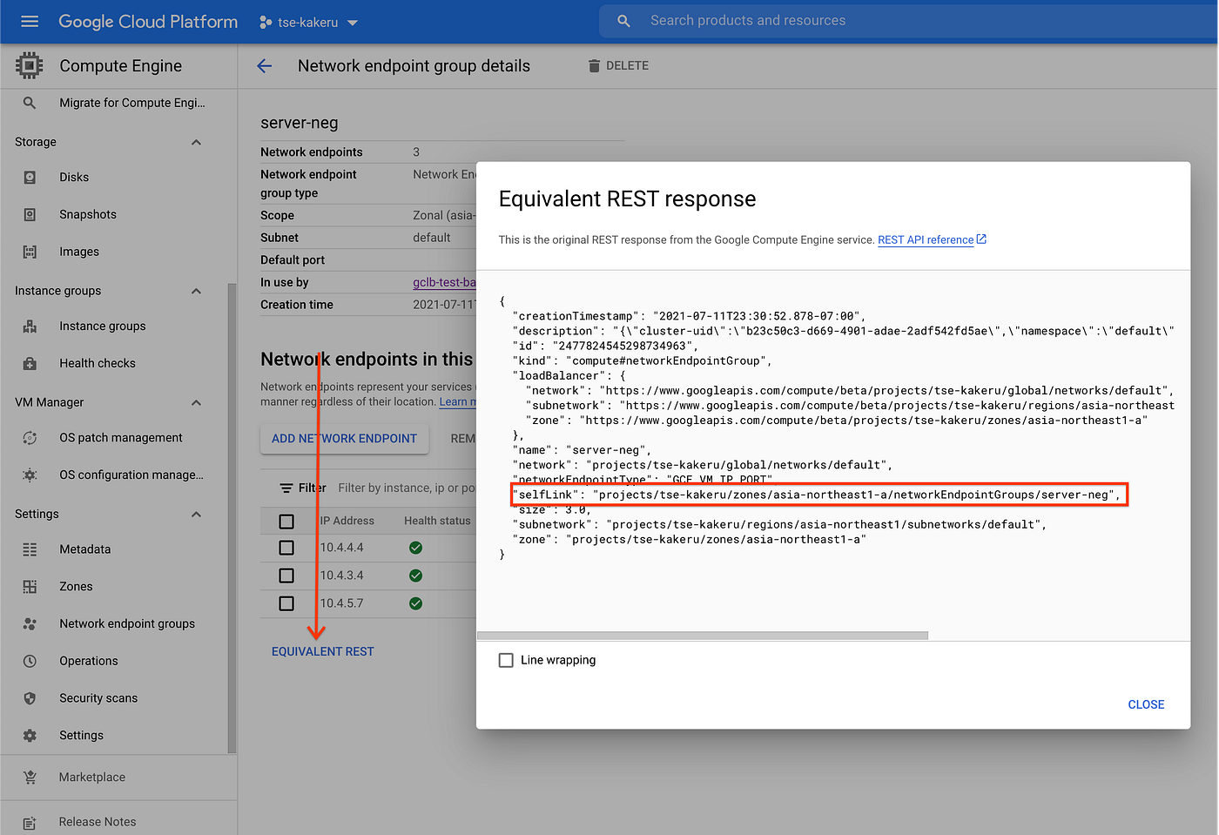Open the REST API reference external link icon
Screen dimensions: 1219x835
[x=981, y=239]
